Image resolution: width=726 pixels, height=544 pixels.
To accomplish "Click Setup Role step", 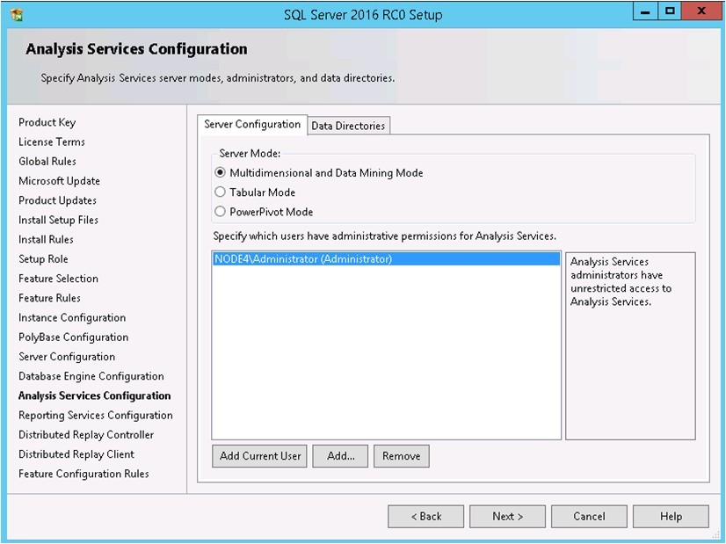I will 43,258.
